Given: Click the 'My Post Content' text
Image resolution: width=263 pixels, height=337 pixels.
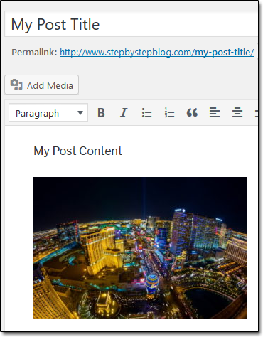Looking at the screenshot, I should pos(78,151).
